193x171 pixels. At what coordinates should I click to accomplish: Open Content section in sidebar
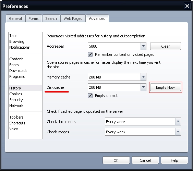[x=16, y=59]
